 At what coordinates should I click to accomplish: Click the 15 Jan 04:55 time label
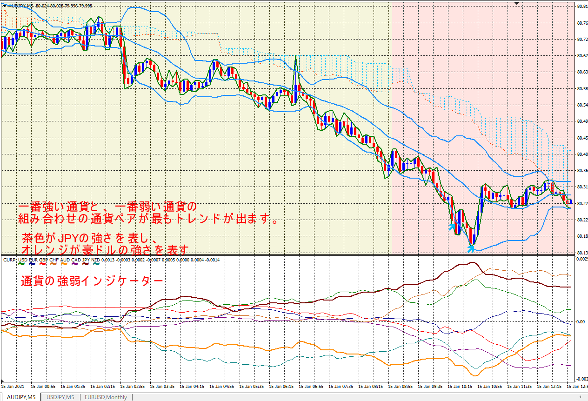coord(222,386)
